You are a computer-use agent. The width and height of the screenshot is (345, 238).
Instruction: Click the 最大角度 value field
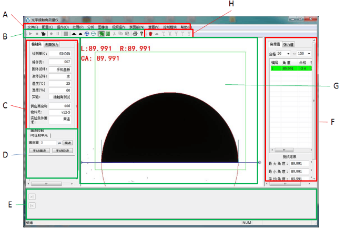click(299, 164)
